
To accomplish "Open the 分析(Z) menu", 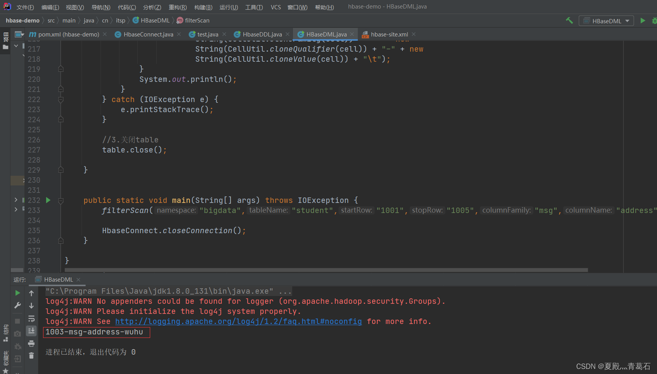I will pyautogui.click(x=152, y=7).
